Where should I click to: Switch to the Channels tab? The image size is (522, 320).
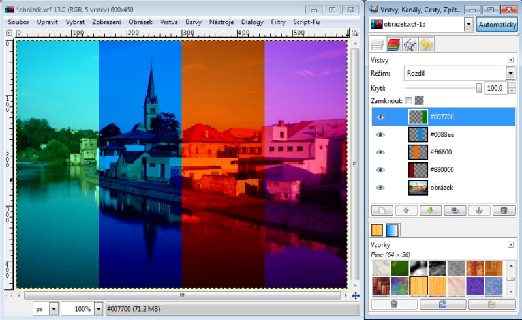pyautogui.click(x=394, y=45)
